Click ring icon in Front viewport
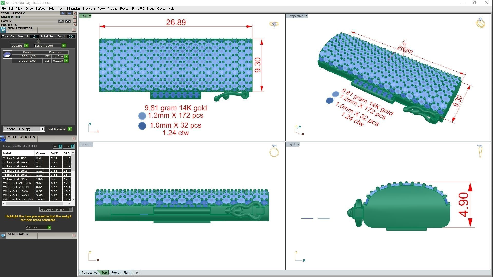 tap(274, 151)
